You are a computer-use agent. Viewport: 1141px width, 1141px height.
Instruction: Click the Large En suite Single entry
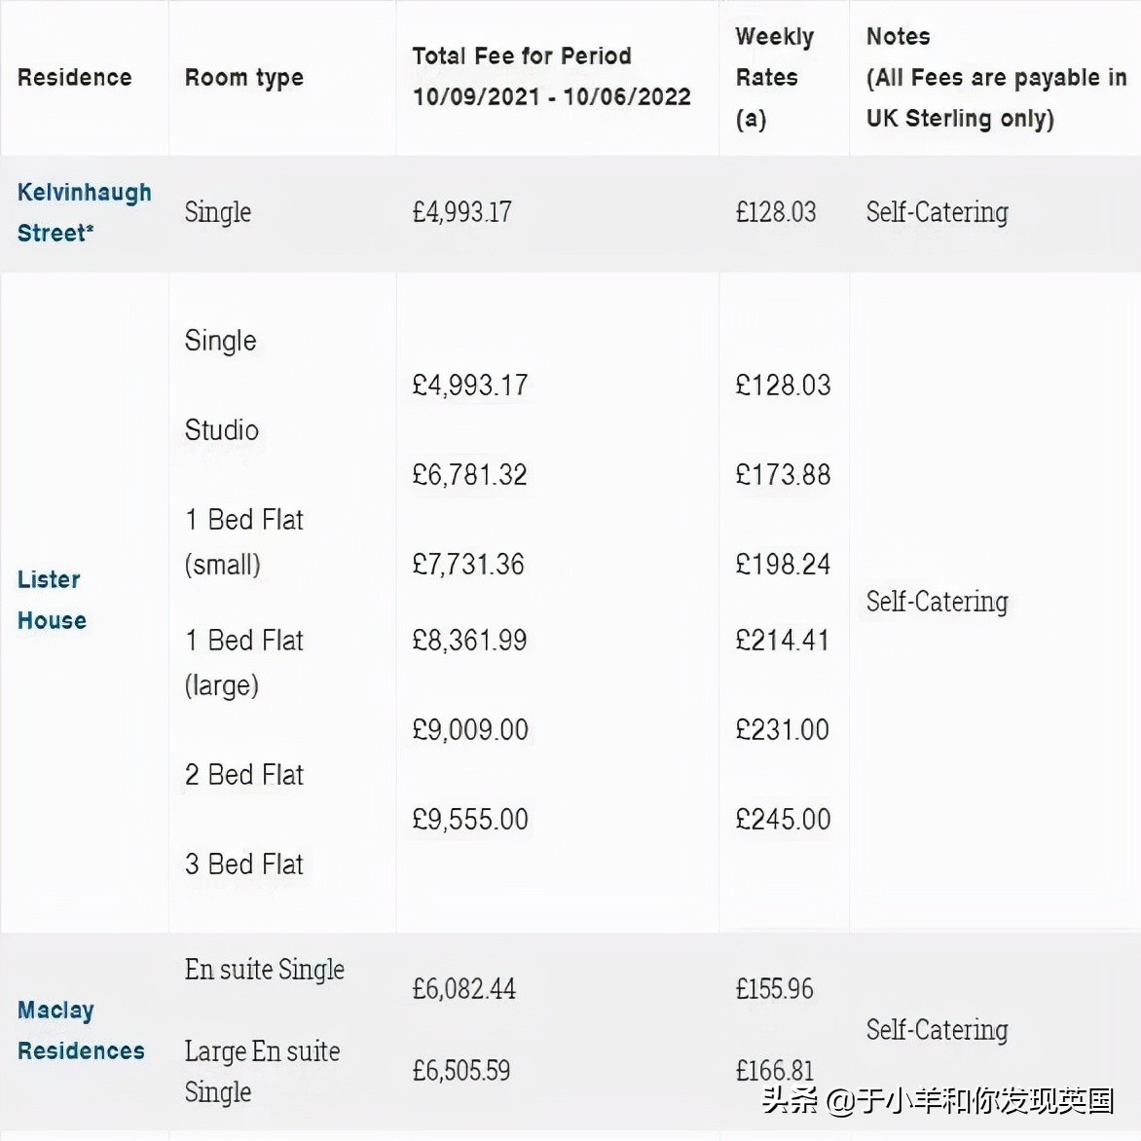pyautogui.click(x=262, y=1071)
